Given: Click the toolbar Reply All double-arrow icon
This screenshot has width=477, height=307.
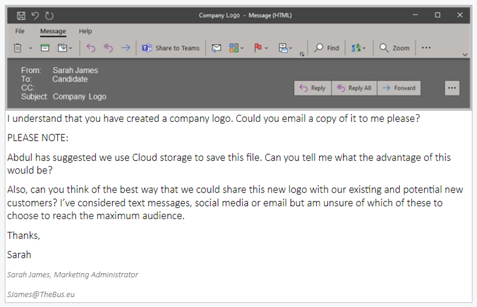Looking at the screenshot, I should (108, 48).
